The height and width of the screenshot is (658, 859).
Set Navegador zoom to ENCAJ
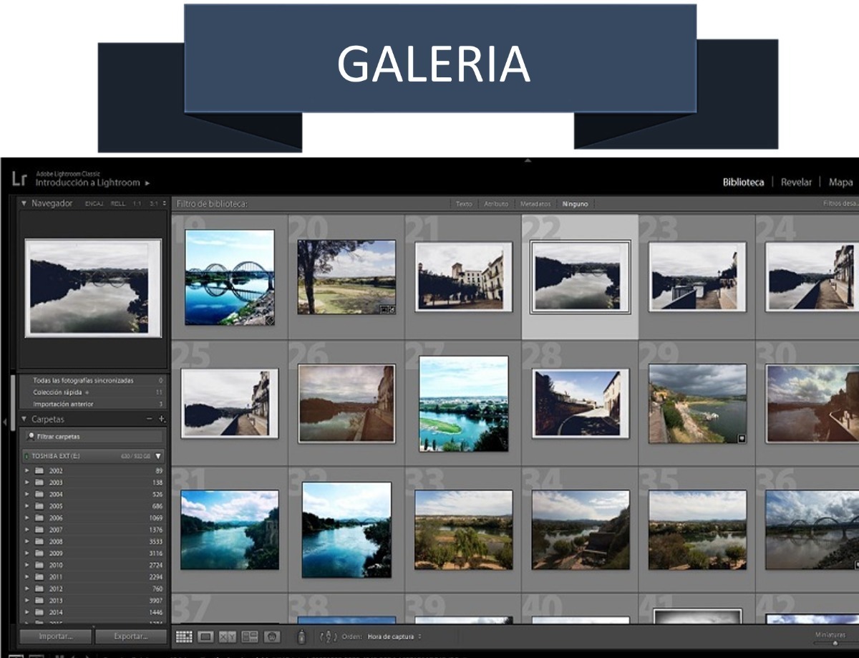[x=94, y=204]
